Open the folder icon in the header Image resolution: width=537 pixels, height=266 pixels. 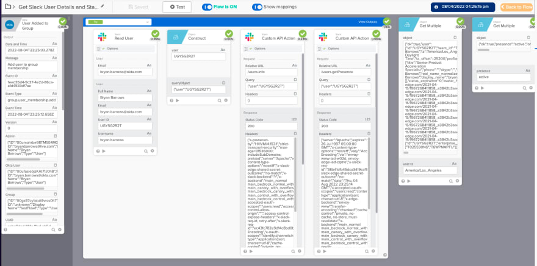pyautogui.click(x=7, y=7)
